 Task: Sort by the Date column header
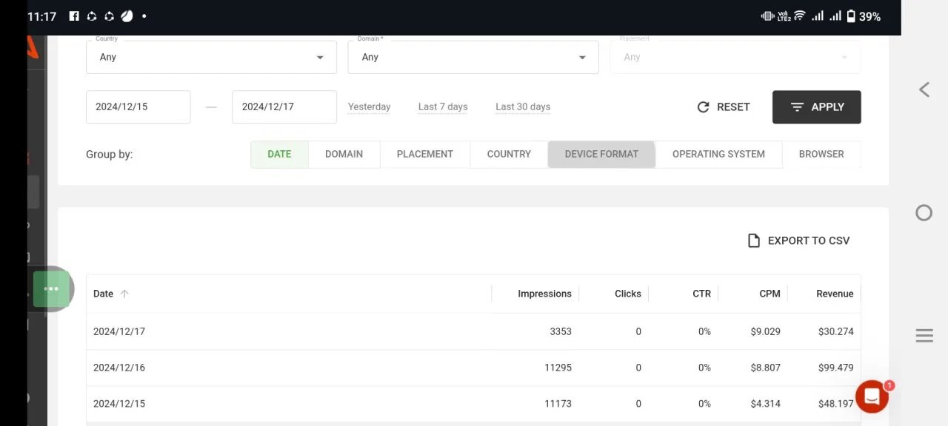[103, 294]
